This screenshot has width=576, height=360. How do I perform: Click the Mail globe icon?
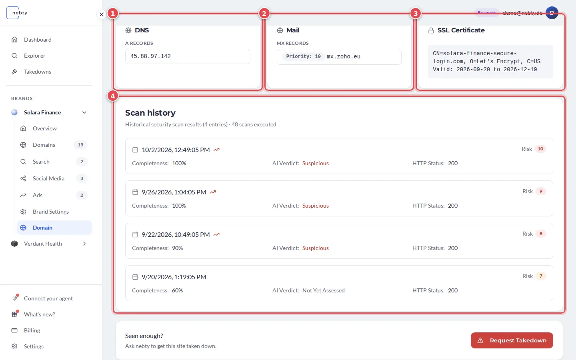[280, 30]
